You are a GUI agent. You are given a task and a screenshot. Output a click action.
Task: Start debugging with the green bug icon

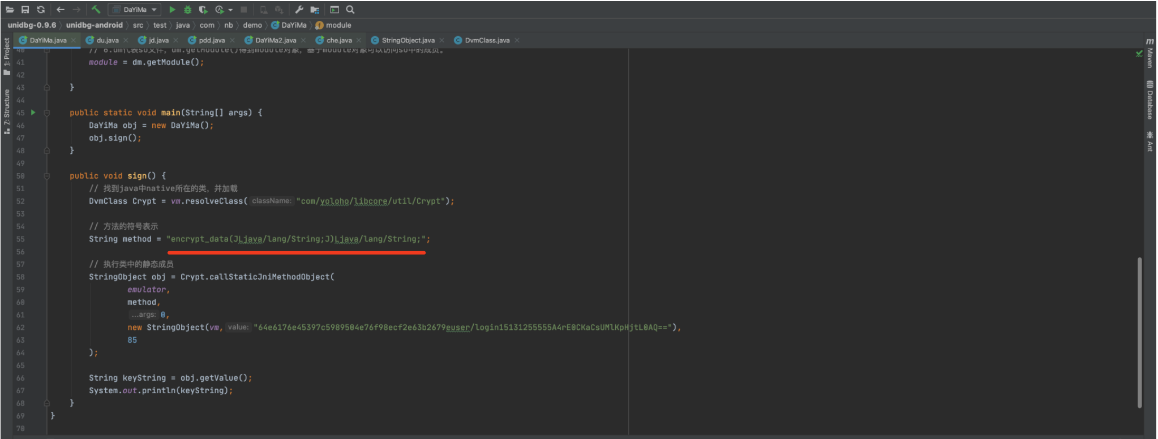[x=188, y=10]
